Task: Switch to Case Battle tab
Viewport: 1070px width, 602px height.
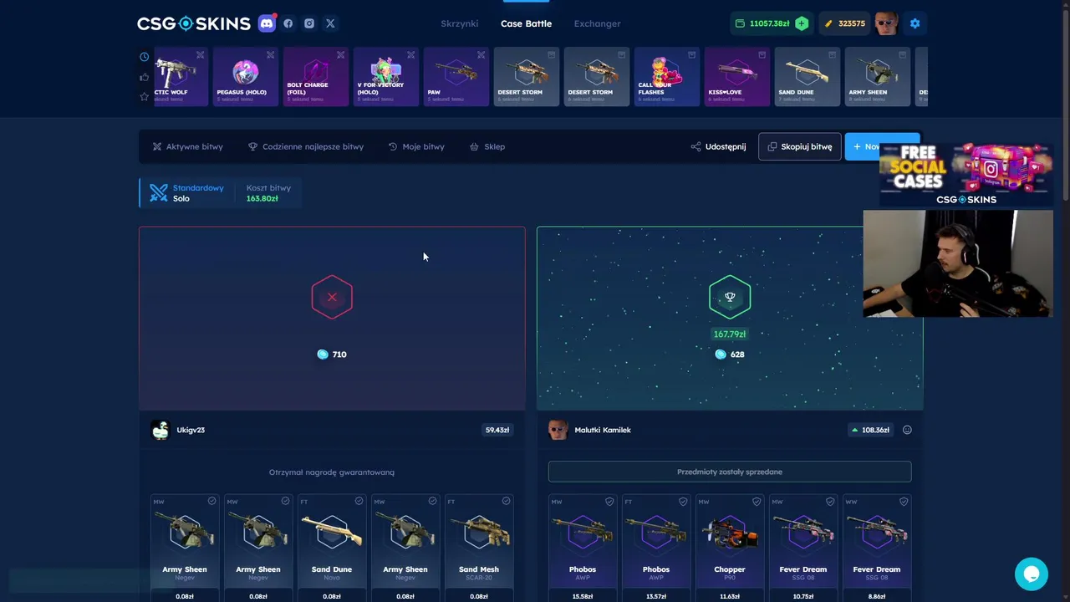Action: (526, 23)
